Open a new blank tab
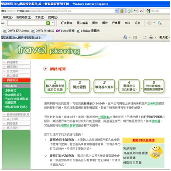The width and height of the screenshot is (171, 171). pyautogui.click(x=50, y=38)
